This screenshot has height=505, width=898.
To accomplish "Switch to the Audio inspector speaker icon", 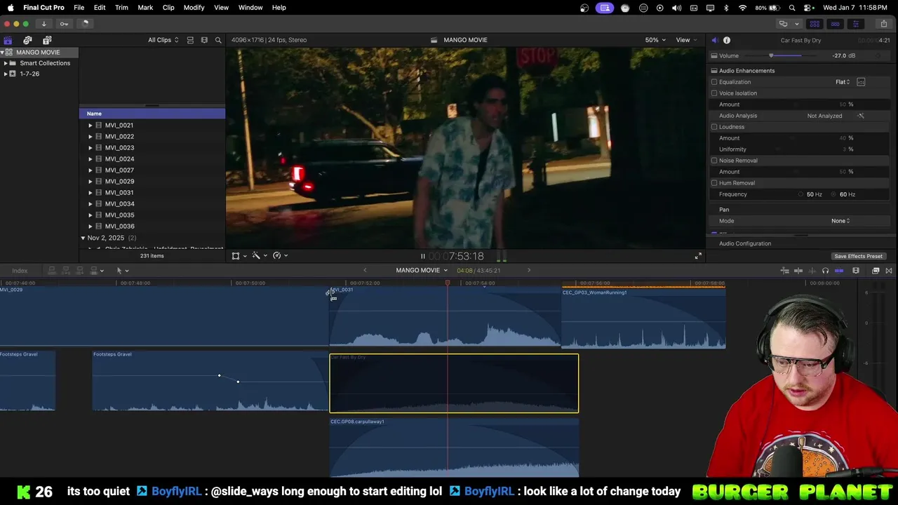I will pyautogui.click(x=714, y=40).
